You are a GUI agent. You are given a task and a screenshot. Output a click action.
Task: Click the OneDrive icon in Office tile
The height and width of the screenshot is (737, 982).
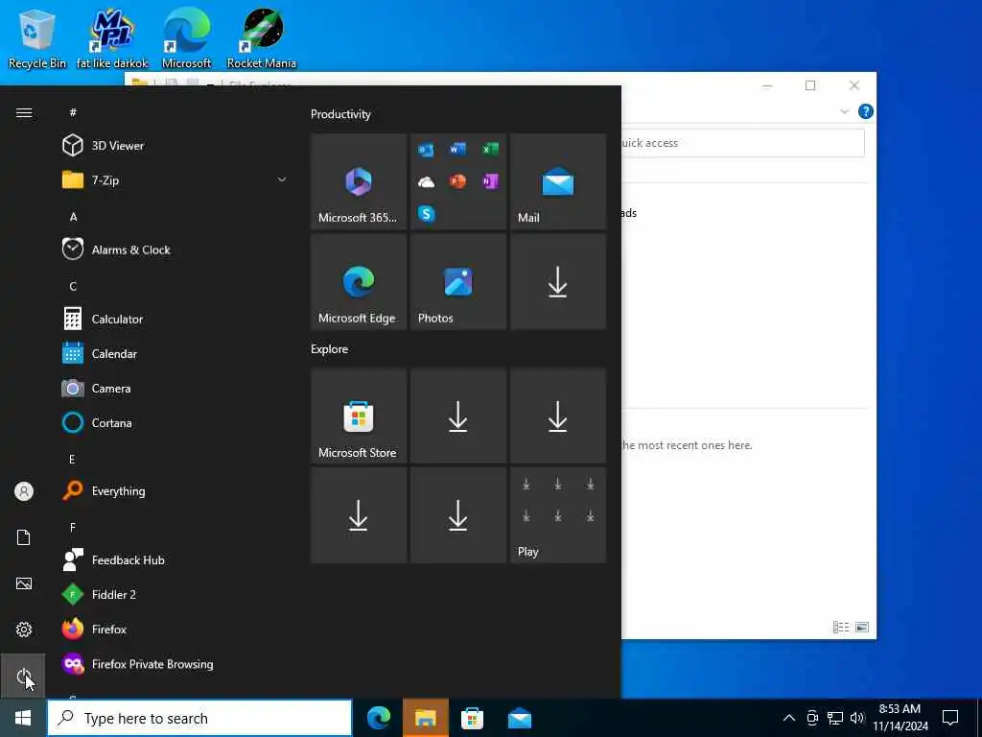(x=426, y=181)
